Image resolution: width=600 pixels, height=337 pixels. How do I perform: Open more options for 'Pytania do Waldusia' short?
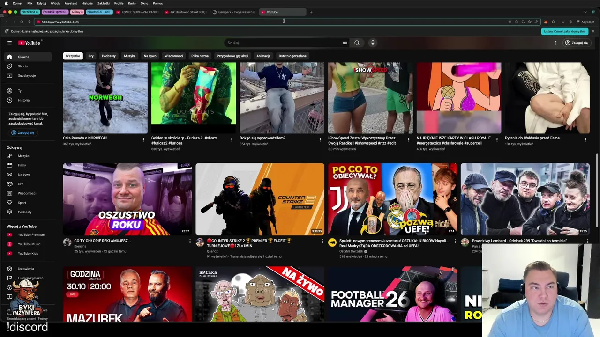585,139
